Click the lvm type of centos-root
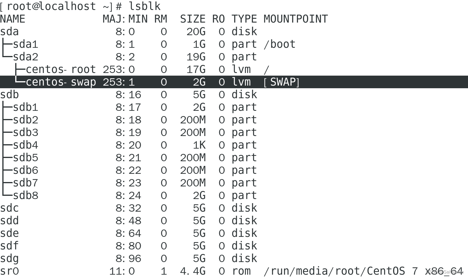The width and height of the screenshot is (468, 277). 241,69
